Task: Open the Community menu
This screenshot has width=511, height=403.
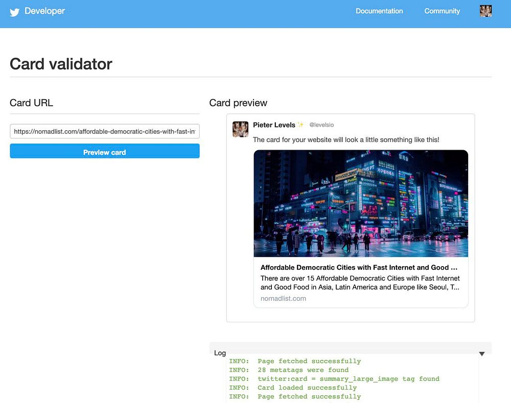Action: click(442, 11)
